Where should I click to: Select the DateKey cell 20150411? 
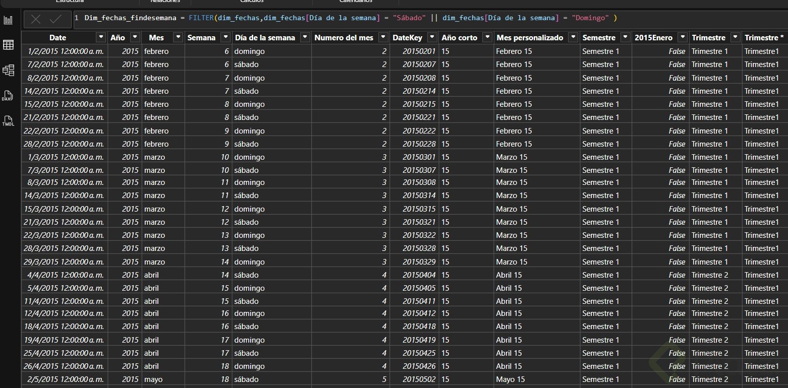(414, 301)
